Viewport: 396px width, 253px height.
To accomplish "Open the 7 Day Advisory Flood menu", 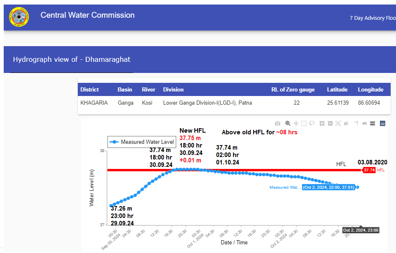I will click(372, 18).
